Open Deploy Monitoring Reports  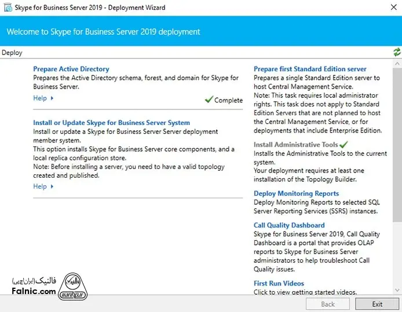tap(296, 193)
